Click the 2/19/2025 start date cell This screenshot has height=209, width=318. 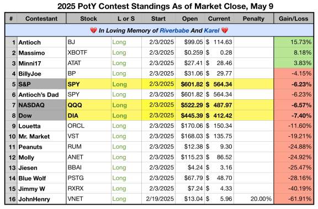pyautogui.click(x=158, y=199)
